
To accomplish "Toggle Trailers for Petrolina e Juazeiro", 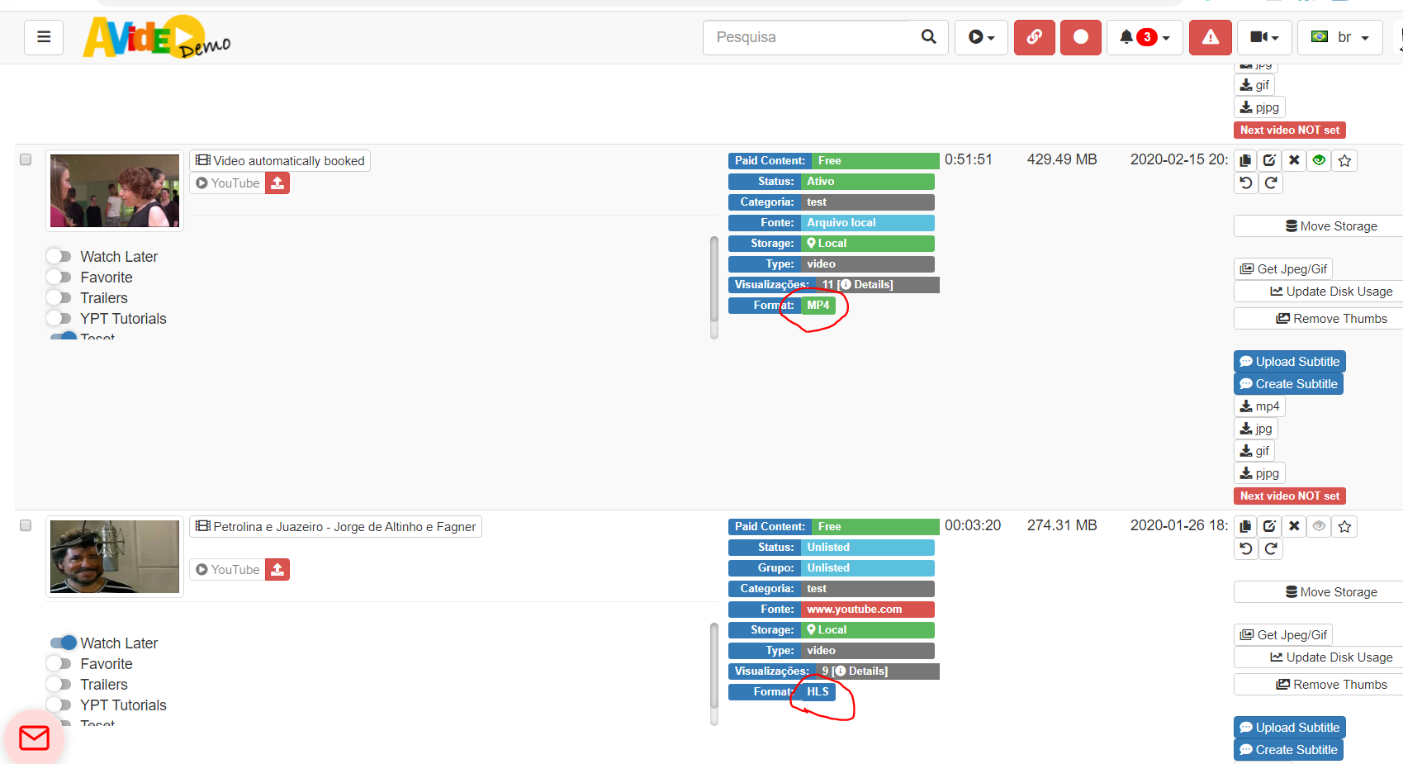I will tap(59, 684).
